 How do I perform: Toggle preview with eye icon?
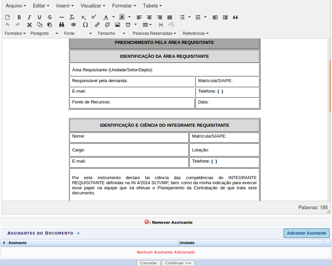73,25
